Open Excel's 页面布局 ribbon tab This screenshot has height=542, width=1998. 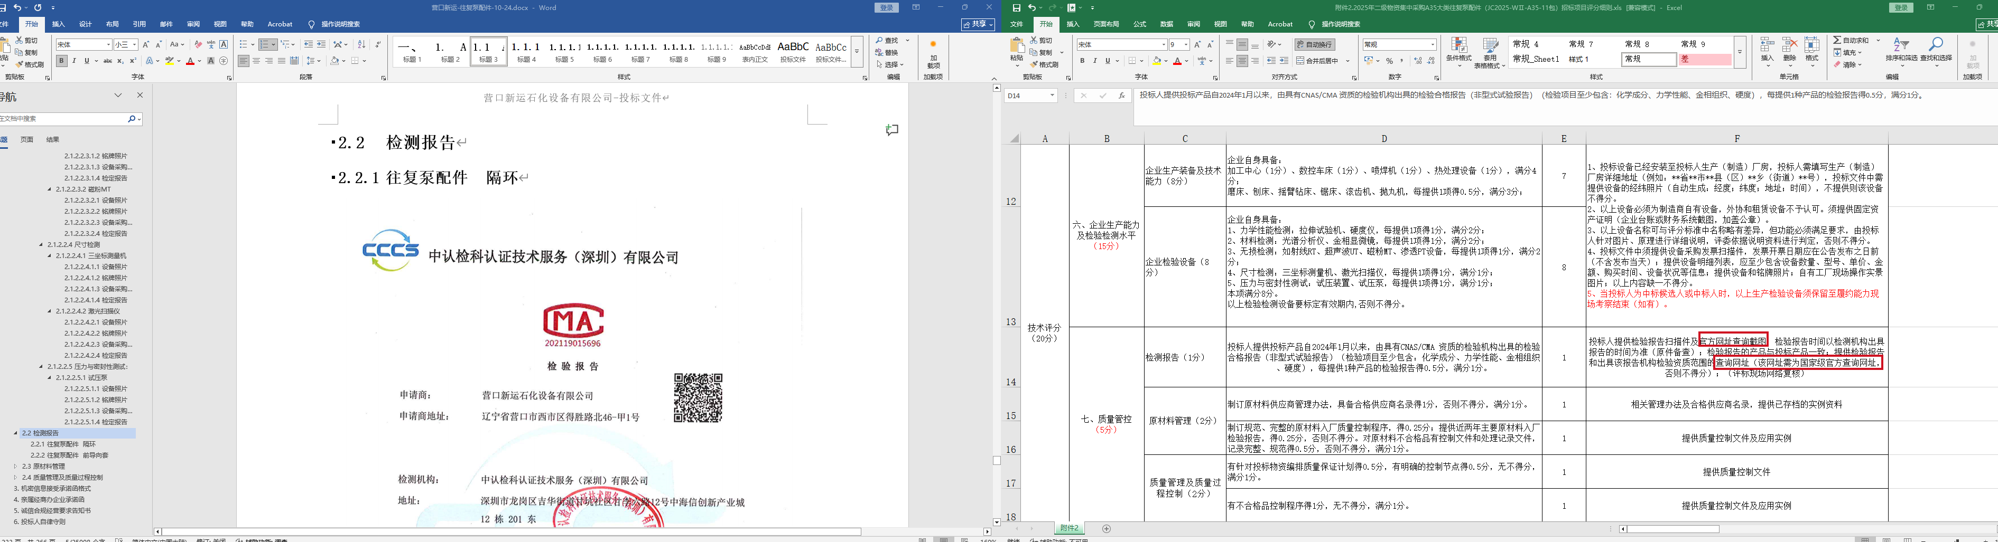pos(1106,24)
